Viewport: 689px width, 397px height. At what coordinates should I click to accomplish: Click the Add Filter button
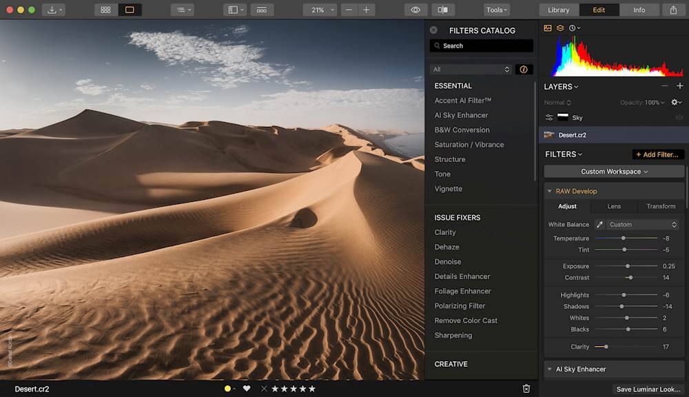[658, 154]
